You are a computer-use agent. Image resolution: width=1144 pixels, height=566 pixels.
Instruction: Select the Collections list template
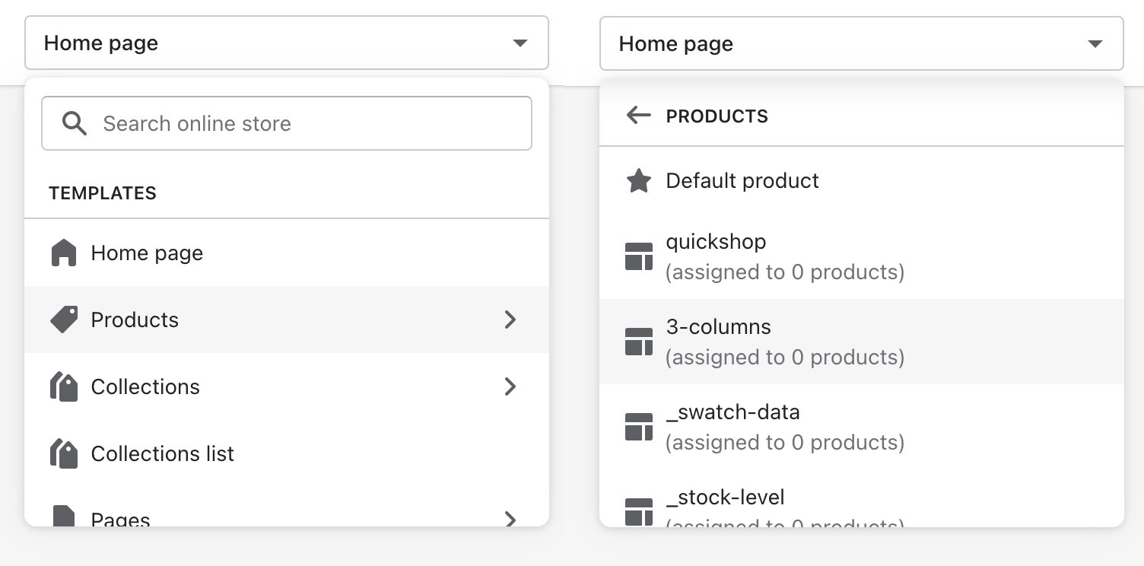point(162,454)
